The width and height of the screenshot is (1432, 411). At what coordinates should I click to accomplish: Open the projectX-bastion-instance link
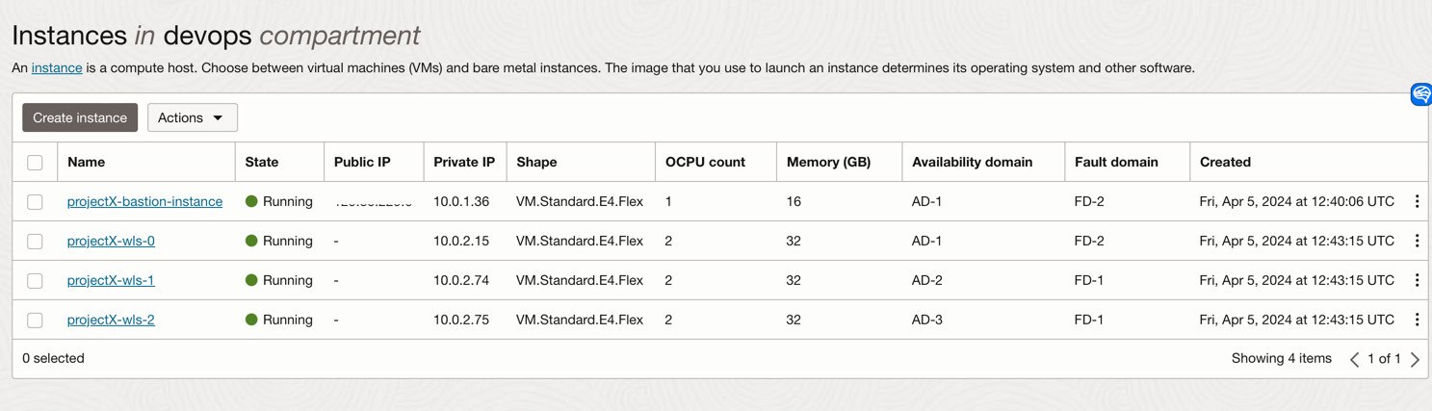click(144, 201)
